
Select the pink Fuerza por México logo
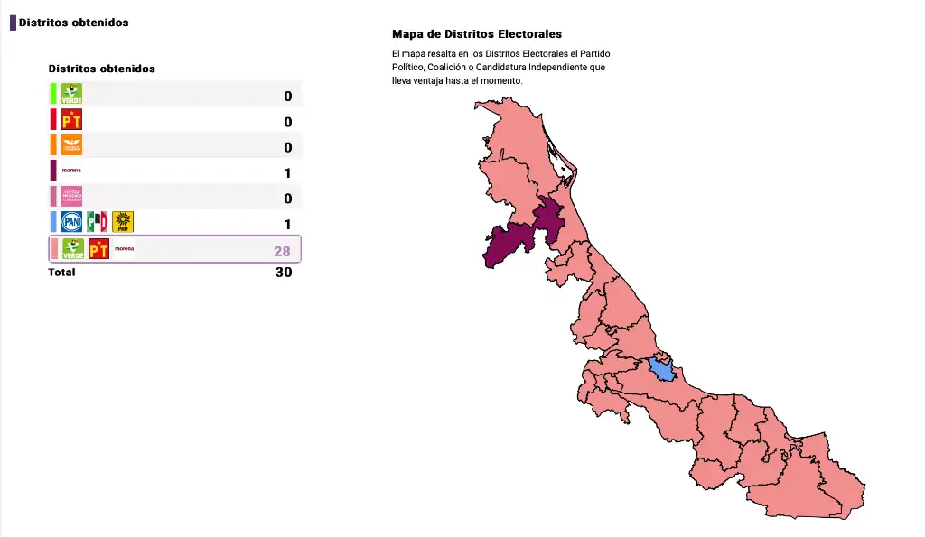coord(72,196)
